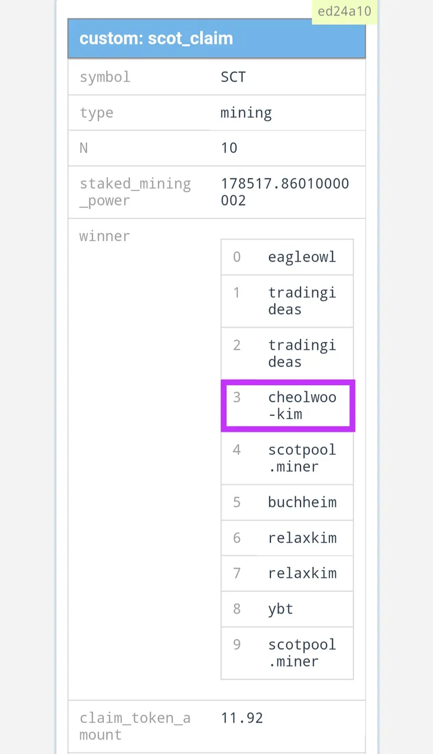This screenshot has width=433, height=754.
Task: Click the relaxkim entry at index 6
Action: pos(302,538)
